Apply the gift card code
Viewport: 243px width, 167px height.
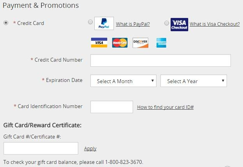coord(90,149)
